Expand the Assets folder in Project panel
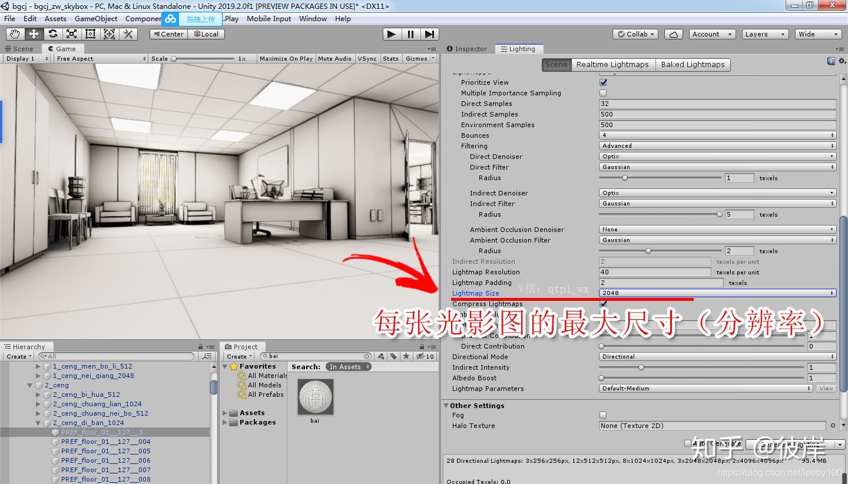 (x=224, y=413)
